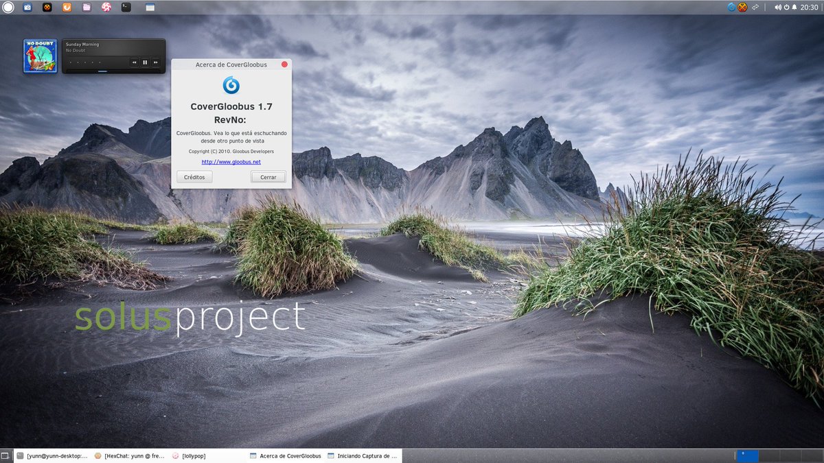Open the purple file manager launcher
This screenshot has width=824, height=463.
87,8
